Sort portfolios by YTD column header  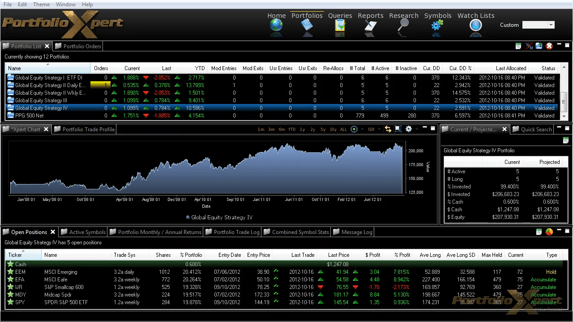click(190, 68)
